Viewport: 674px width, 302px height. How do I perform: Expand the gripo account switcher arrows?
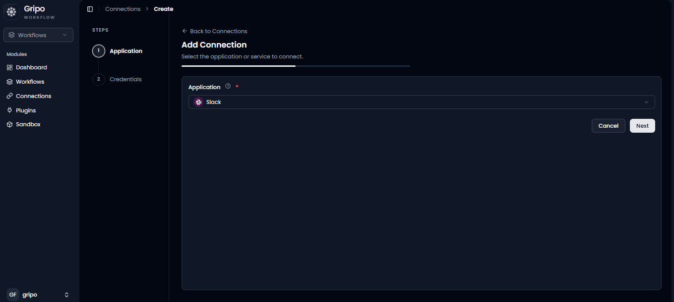point(66,295)
